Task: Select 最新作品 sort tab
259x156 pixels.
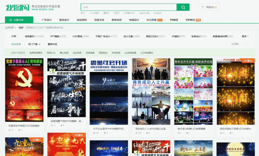Action: pos(52,44)
